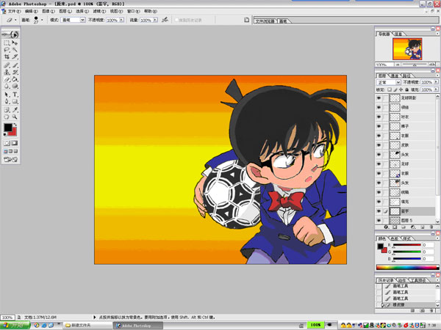Hide the 领结 layer
Screen dimensions: 441x330
pos(379,108)
